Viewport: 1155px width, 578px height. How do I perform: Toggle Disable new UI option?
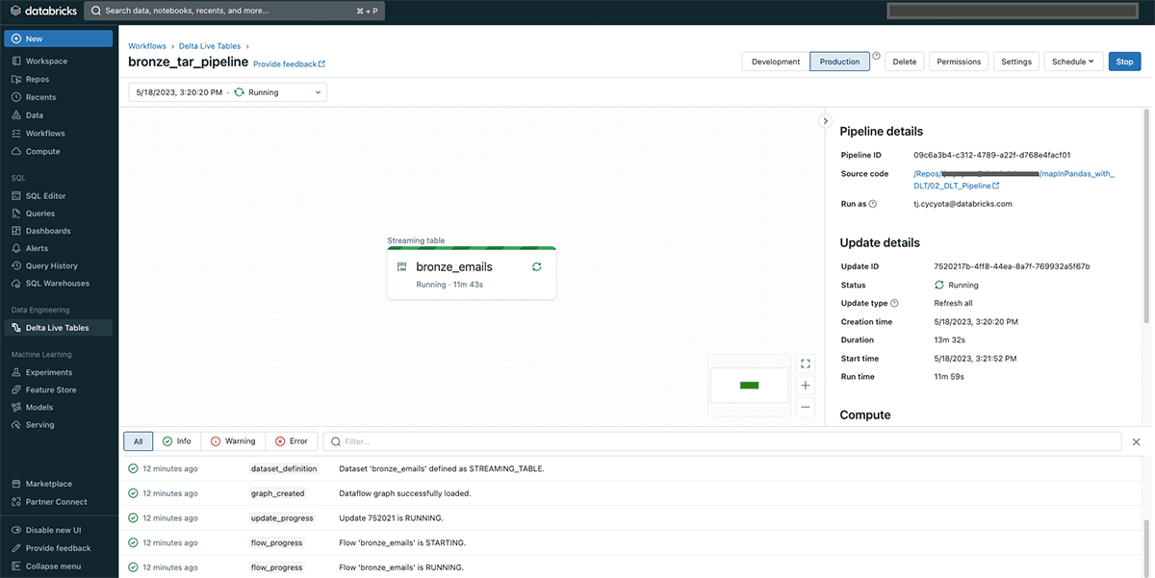point(53,531)
